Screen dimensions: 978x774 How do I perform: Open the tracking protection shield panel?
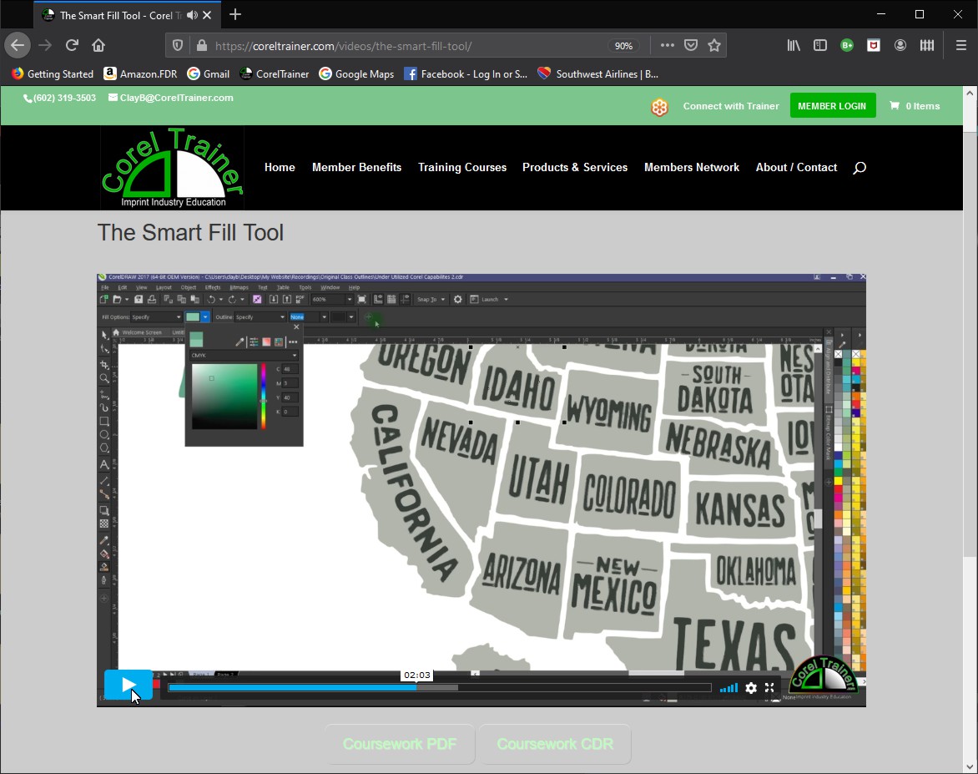178,46
